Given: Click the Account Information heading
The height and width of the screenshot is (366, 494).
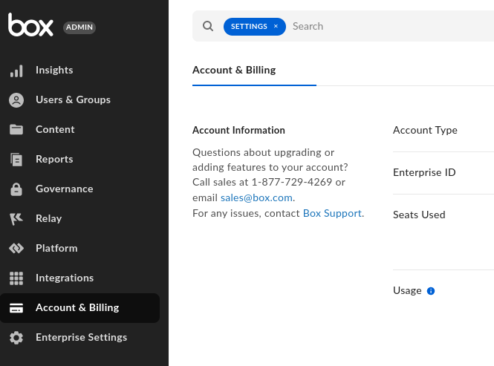Looking at the screenshot, I should pyautogui.click(x=238, y=130).
